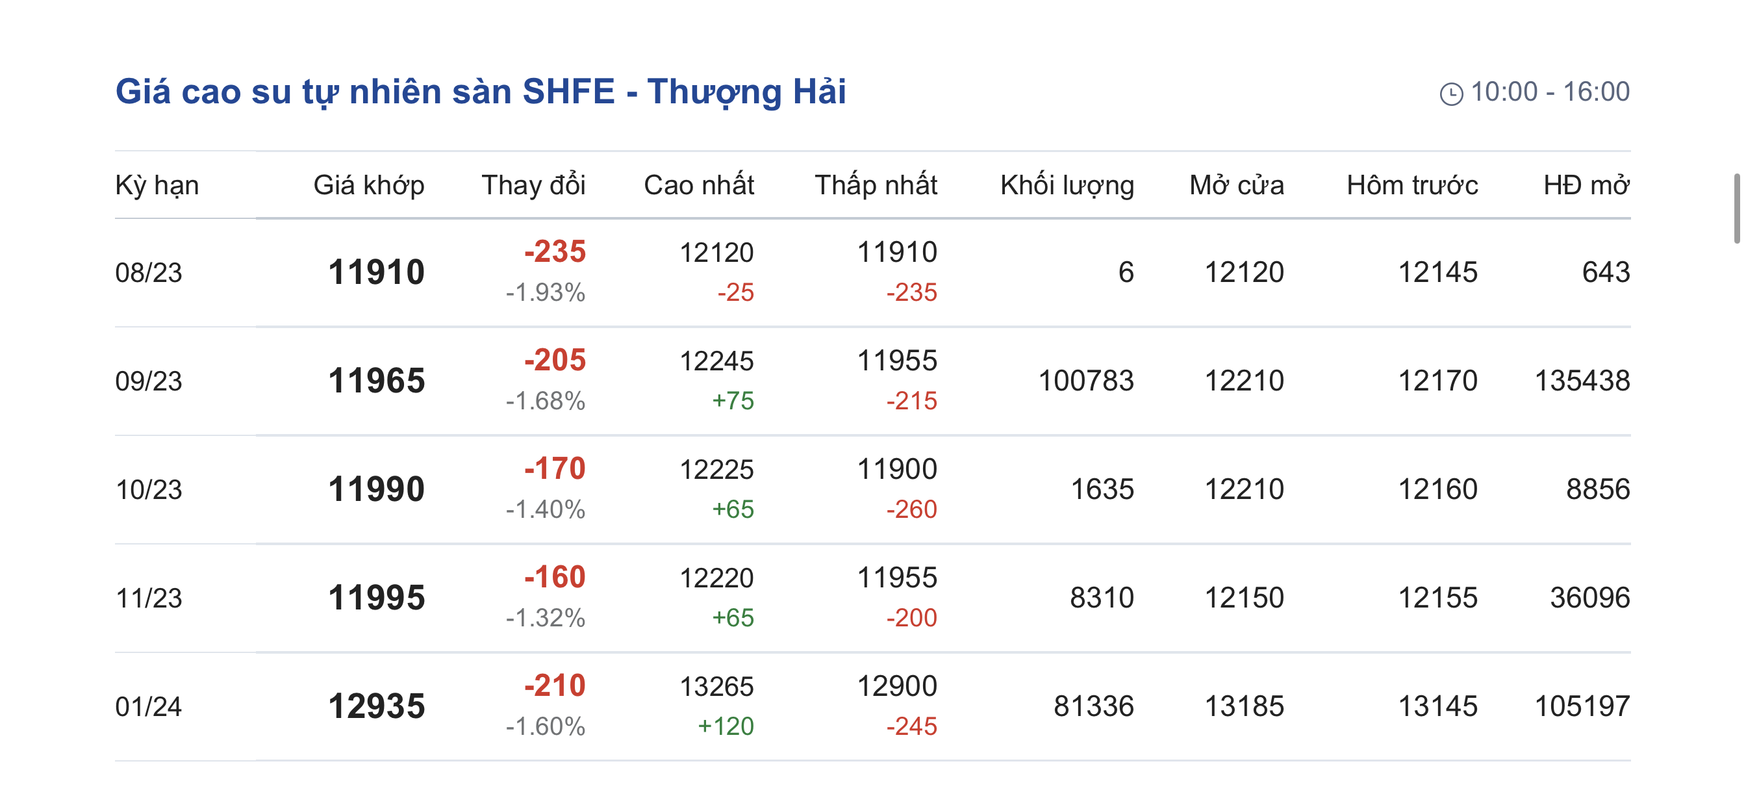Click the Mở cửa column header
Screen dimensions: 1746x807
[x=1236, y=185]
